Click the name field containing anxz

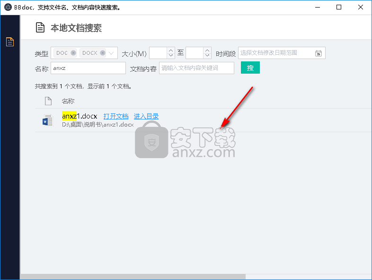[88, 68]
